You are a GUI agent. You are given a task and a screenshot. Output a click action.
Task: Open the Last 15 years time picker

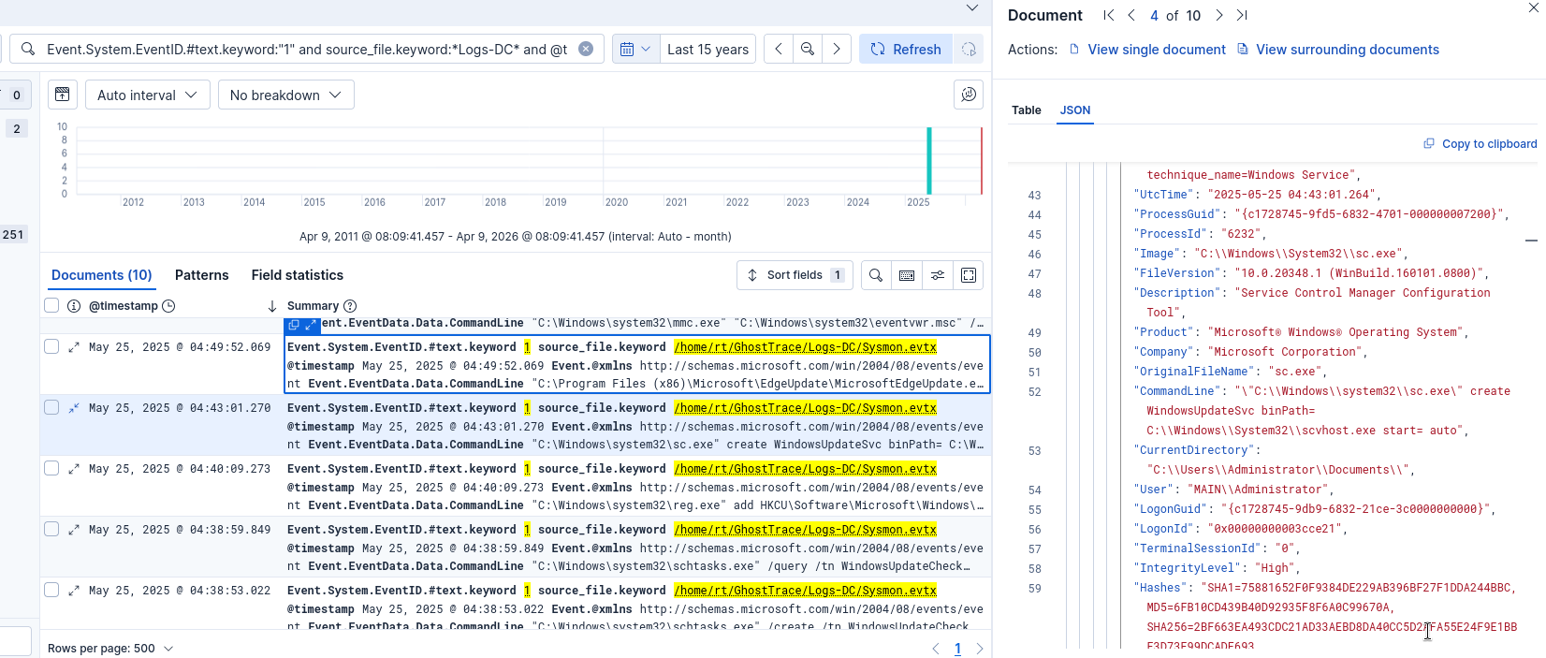(x=707, y=49)
